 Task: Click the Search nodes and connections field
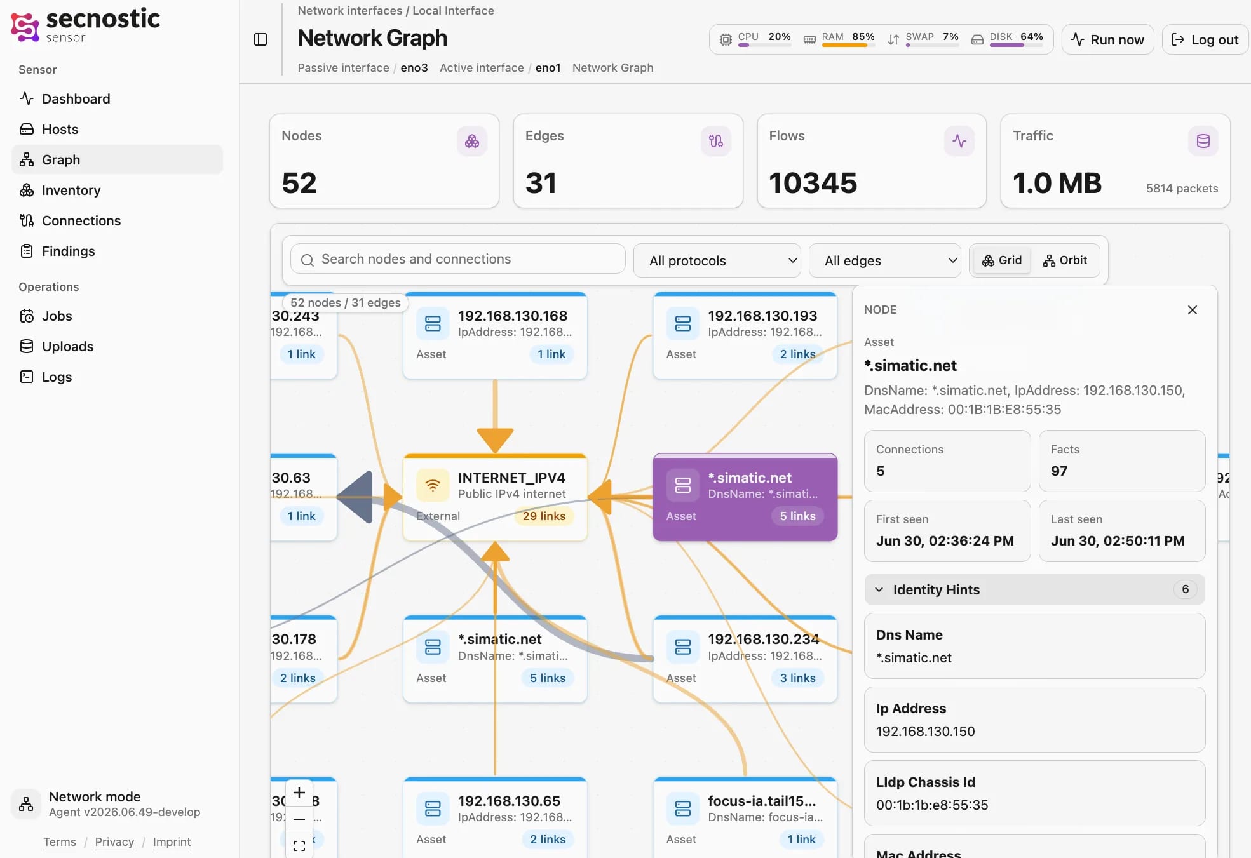458,259
